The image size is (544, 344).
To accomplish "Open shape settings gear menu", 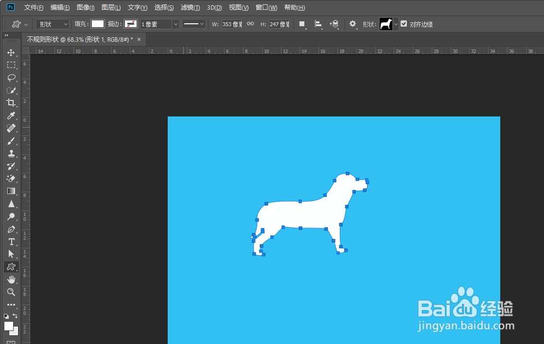I will (x=352, y=24).
